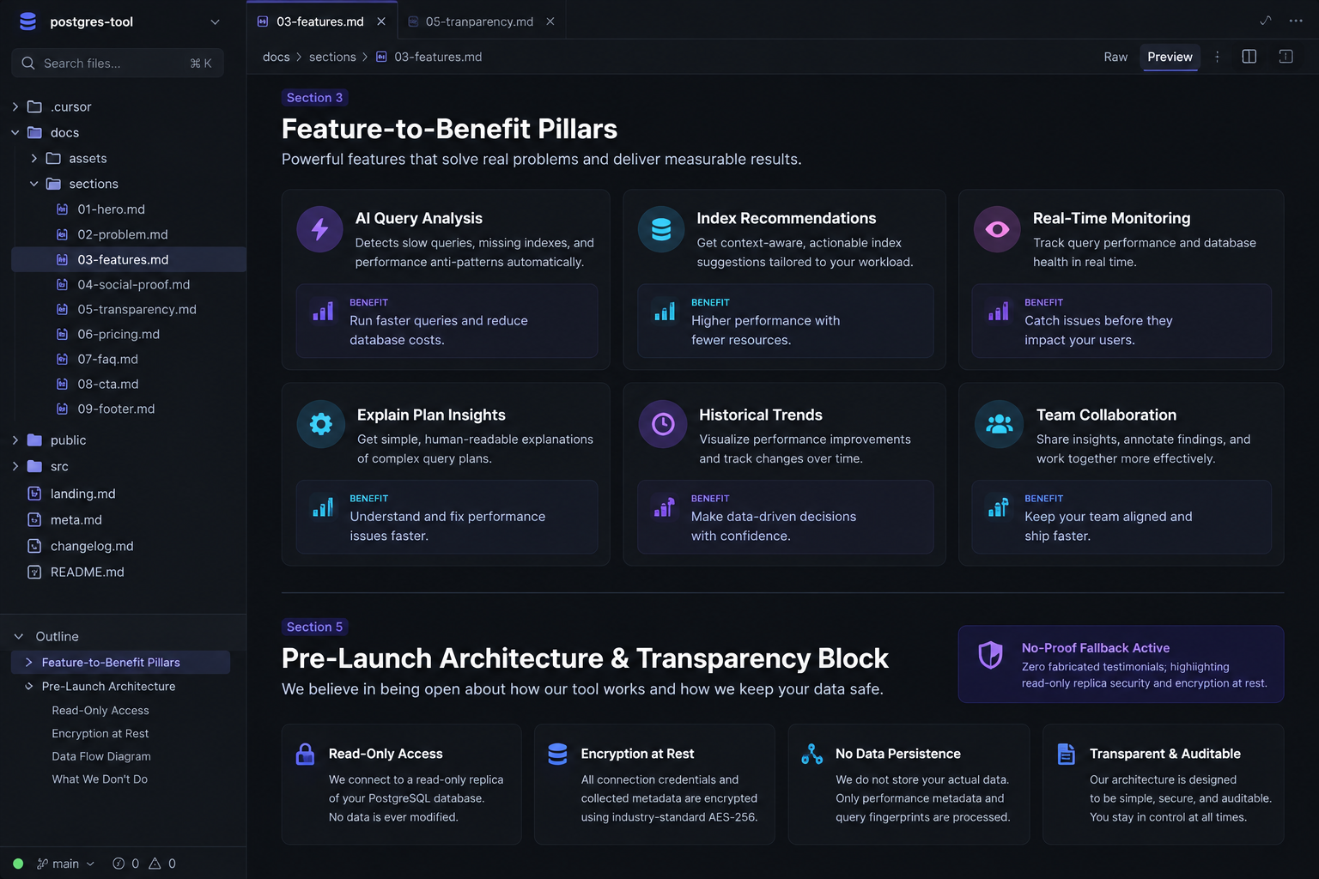Click the changelog.md file icon
Screen dimensions: 1319x879
coord(34,546)
